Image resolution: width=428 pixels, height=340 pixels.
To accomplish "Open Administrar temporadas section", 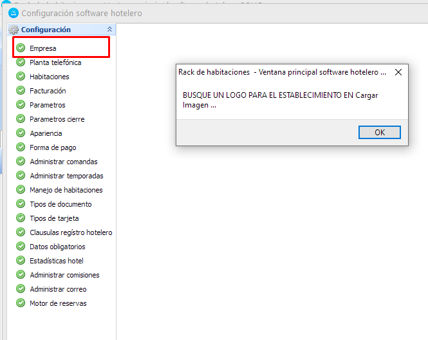I will [66, 176].
